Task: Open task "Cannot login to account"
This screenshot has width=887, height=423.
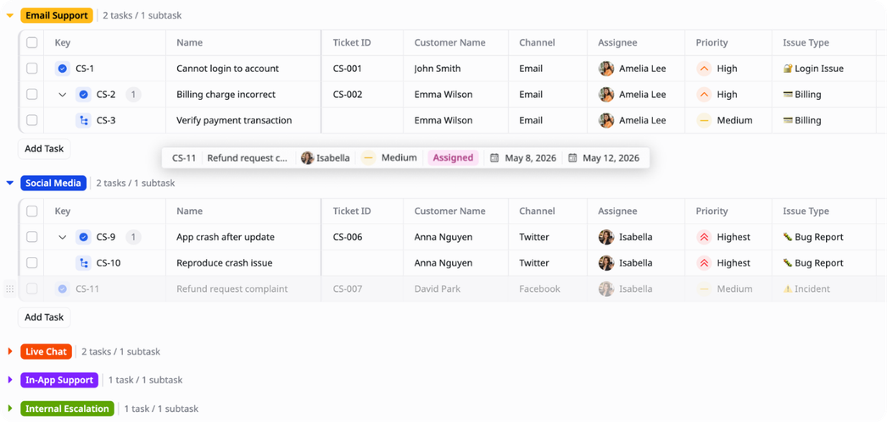Action: pyautogui.click(x=227, y=69)
